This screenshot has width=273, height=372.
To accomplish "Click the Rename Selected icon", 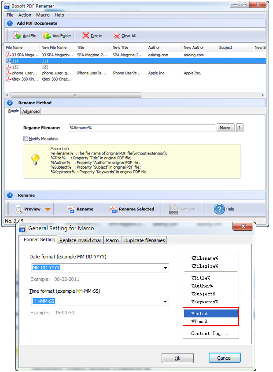I will pos(113,209).
